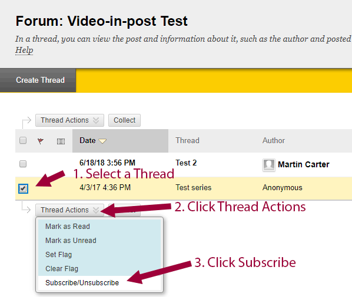Check the Test 2 thread checkbox
Viewport: 352px width, 297px height.
(23, 164)
